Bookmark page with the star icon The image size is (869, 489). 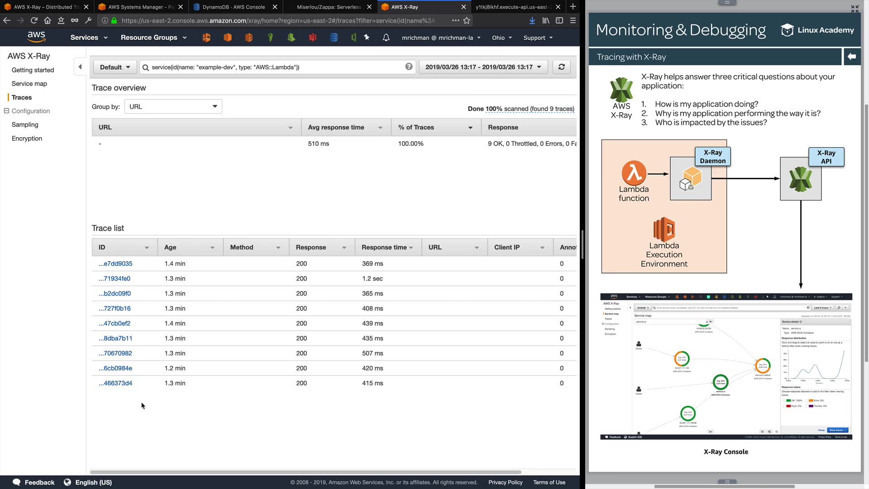pos(467,20)
